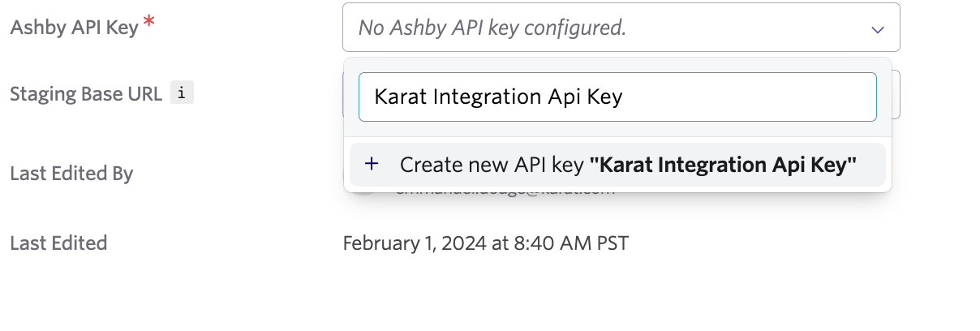980x331 pixels.
Task: Select the "Create new API key" option
Action: (617, 165)
